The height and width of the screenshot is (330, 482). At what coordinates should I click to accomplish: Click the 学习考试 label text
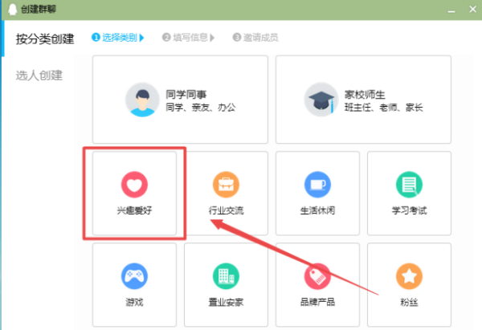[409, 210]
